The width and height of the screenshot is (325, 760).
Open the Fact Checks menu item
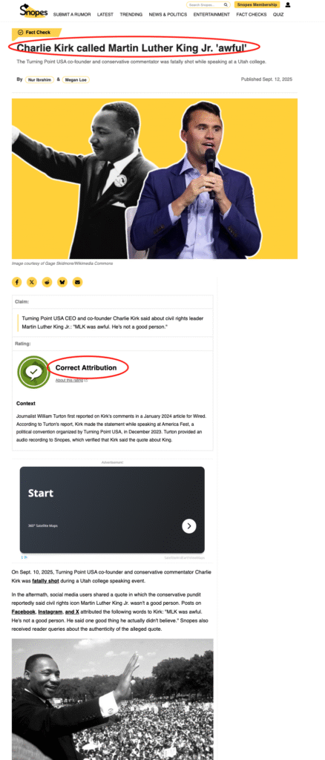[x=252, y=15]
